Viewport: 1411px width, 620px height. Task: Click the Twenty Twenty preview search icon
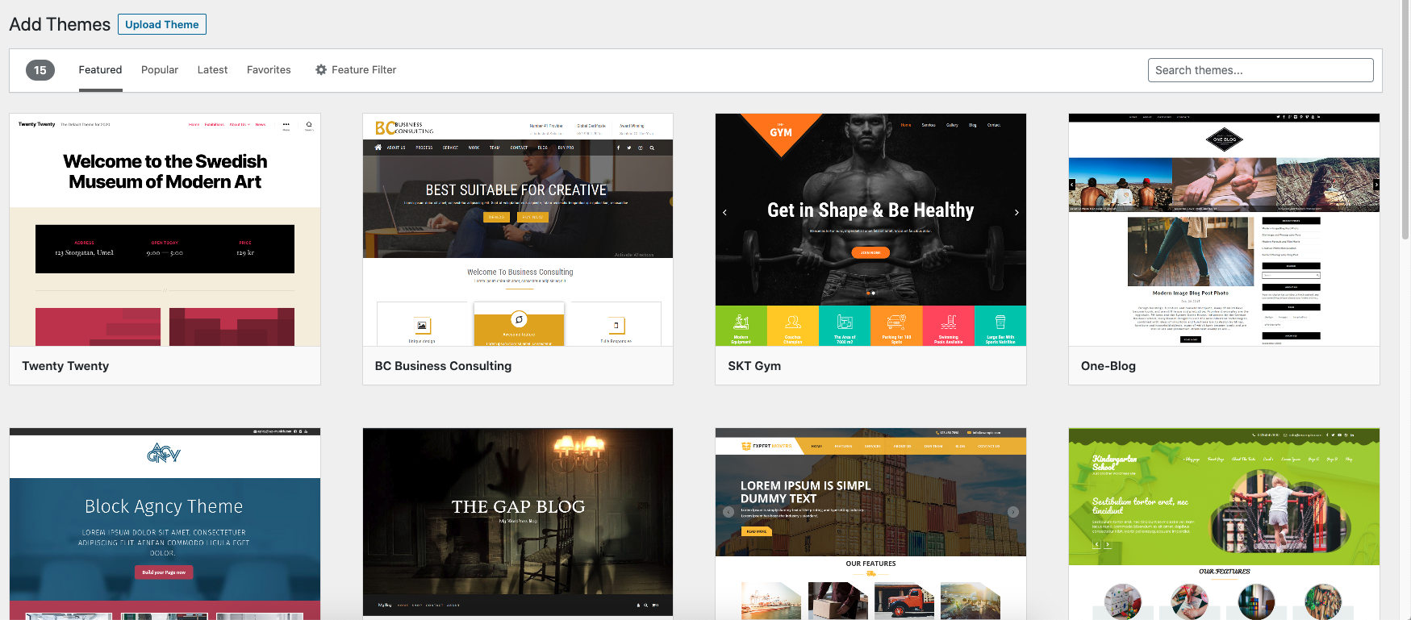point(309,125)
